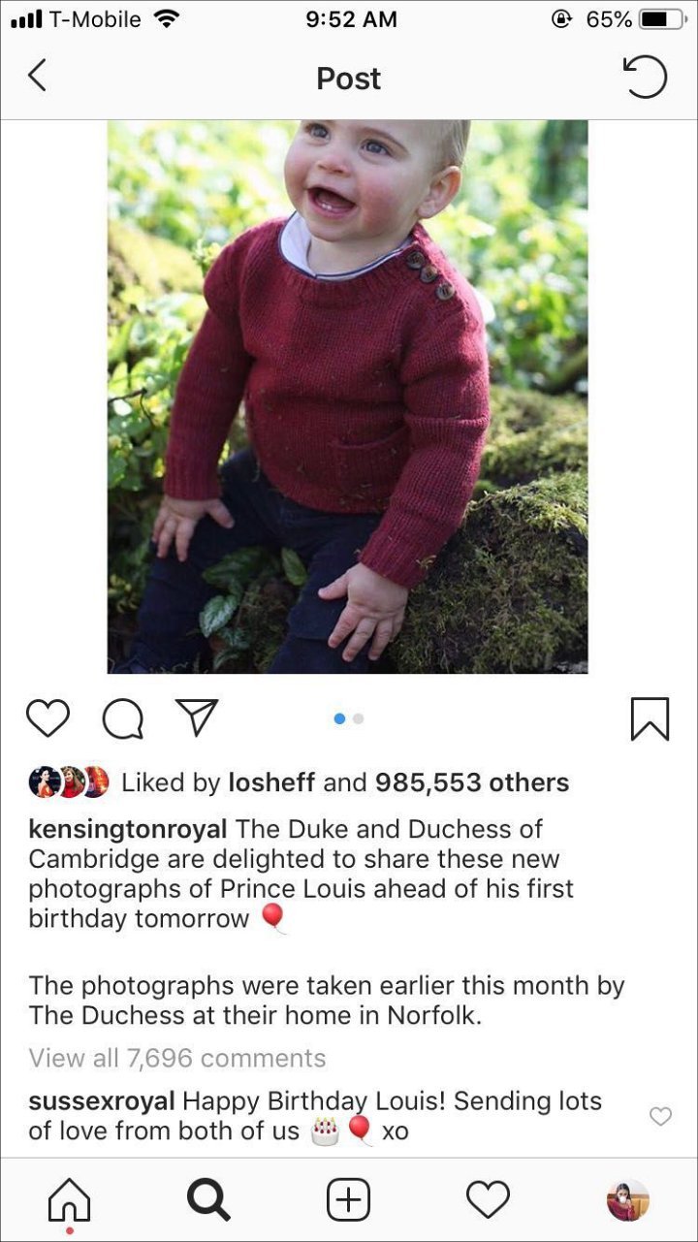Open the sussexroyal username link
The image size is (698, 1242).
(x=102, y=1101)
